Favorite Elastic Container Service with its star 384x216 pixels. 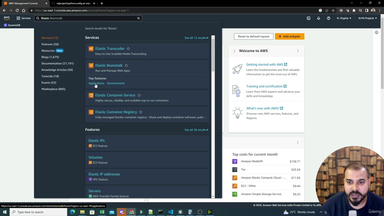(139, 95)
